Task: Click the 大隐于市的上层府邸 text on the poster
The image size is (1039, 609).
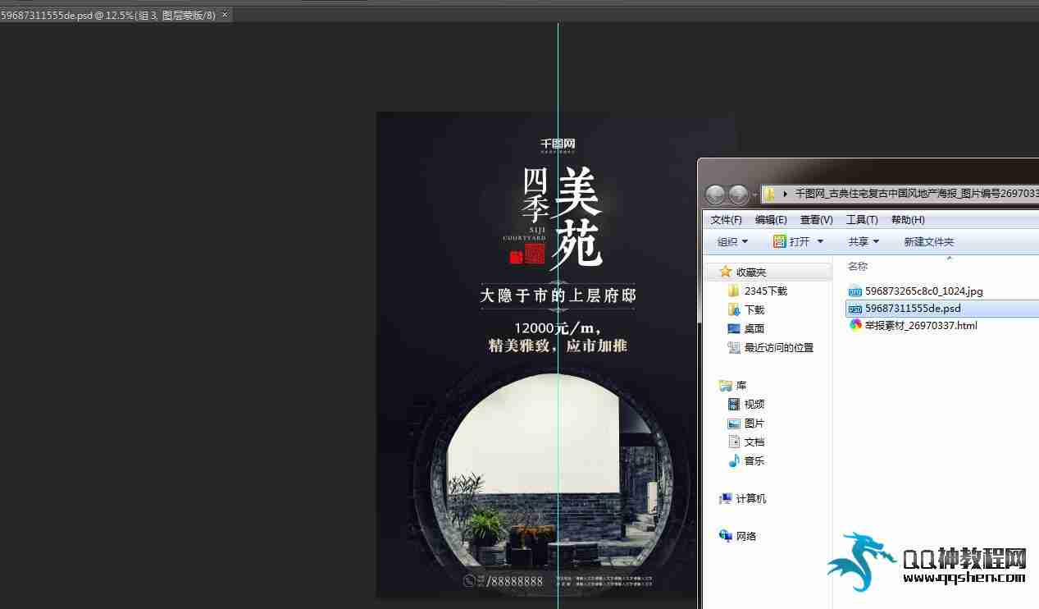Action: pyautogui.click(x=558, y=295)
